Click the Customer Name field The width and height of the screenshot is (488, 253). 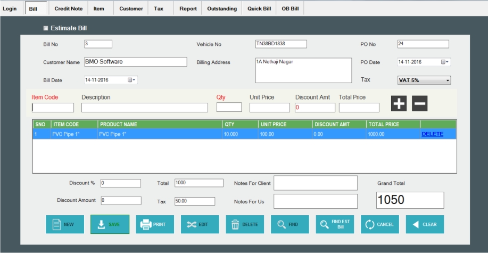tap(136, 62)
